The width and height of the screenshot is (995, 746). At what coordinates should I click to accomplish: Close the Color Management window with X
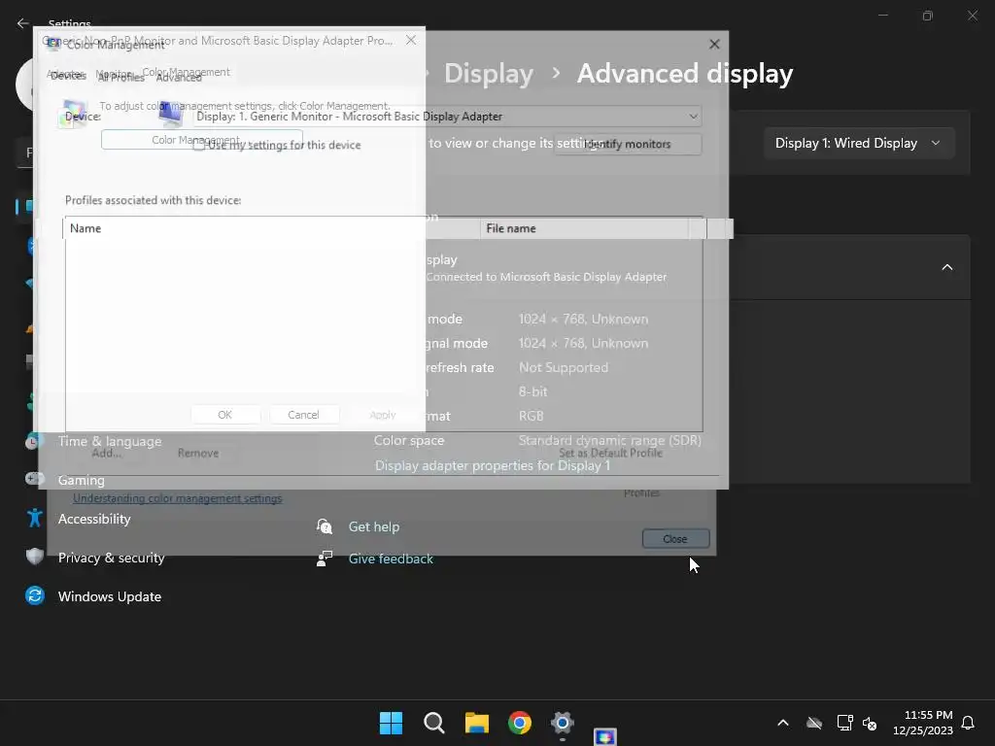click(714, 44)
